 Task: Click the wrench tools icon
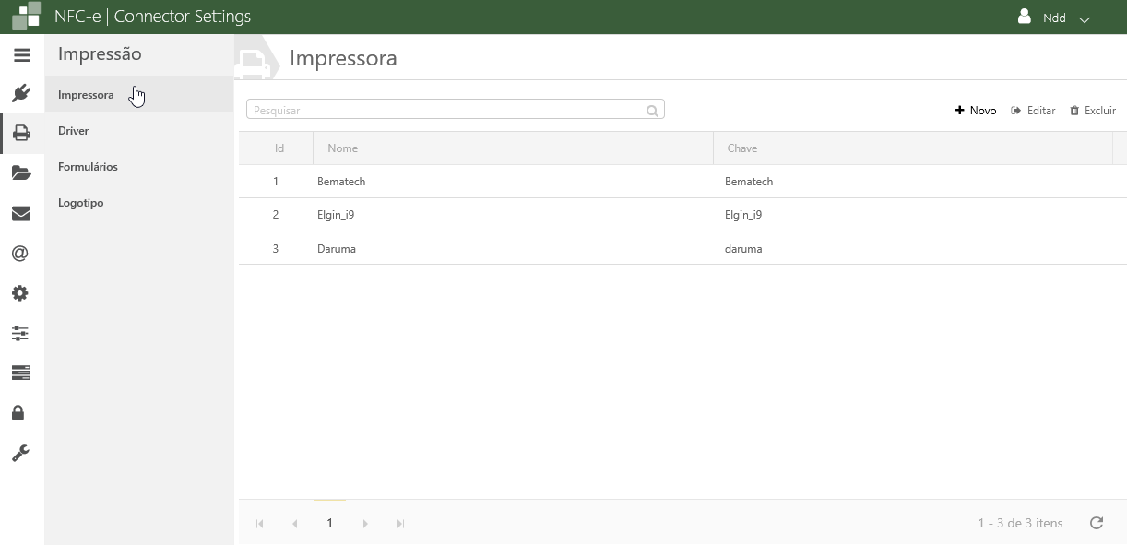click(x=20, y=453)
